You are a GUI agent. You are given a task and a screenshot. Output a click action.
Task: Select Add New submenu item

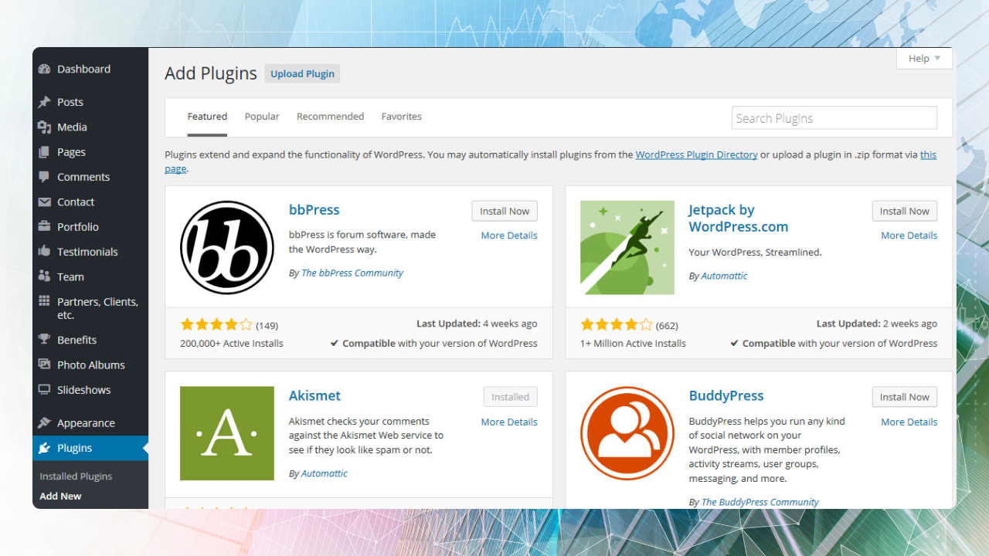tap(60, 497)
